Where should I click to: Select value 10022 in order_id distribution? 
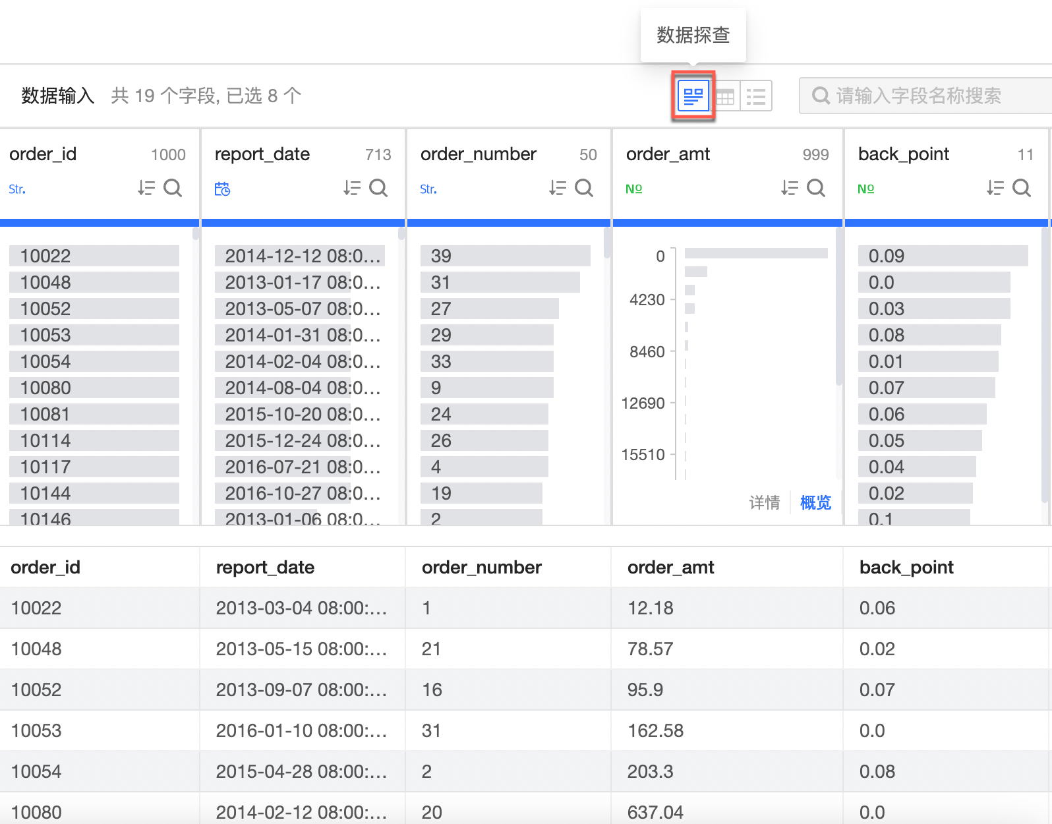(x=94, y=256)
